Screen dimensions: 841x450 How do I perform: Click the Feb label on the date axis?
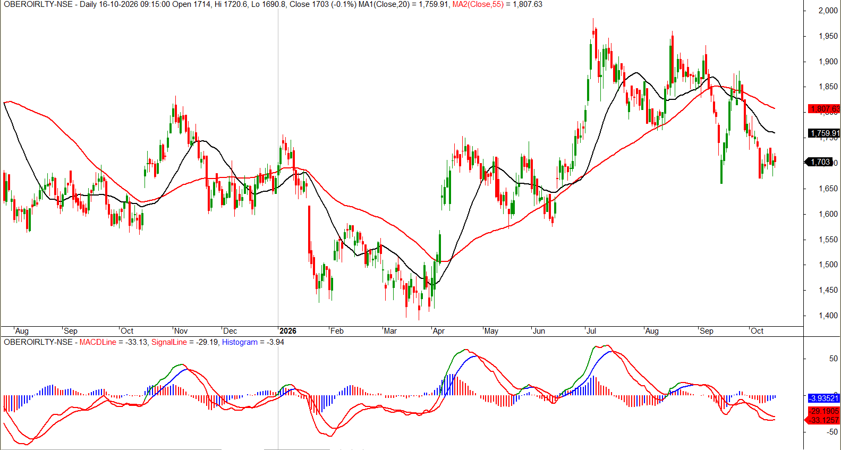click(337, 331)
